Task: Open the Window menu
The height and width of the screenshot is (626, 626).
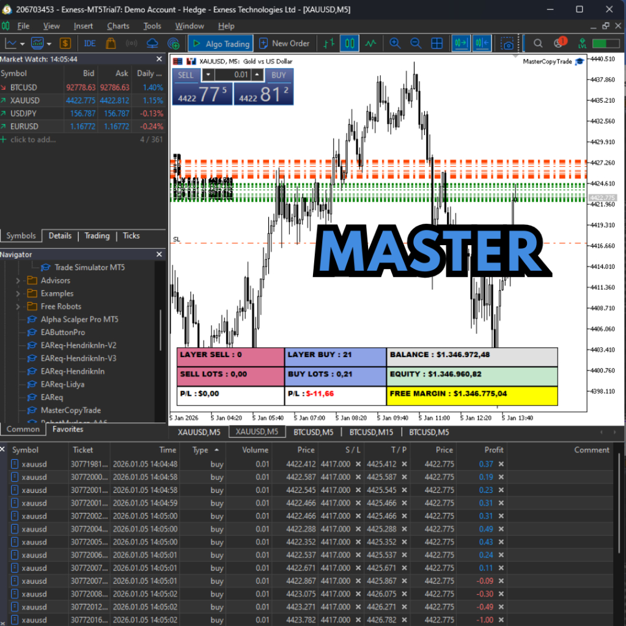Action: [x=190, y=26]
